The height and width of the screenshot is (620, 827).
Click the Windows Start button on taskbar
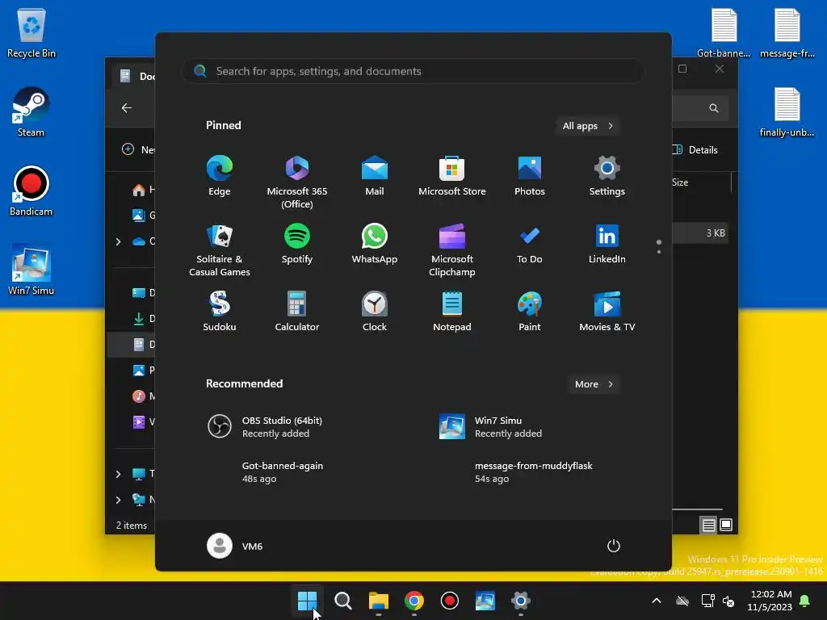tap(307, 601)
